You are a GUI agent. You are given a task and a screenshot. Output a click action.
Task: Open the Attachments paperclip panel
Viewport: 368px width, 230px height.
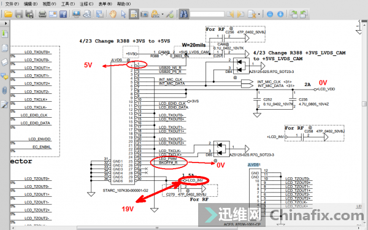(4, 90)
